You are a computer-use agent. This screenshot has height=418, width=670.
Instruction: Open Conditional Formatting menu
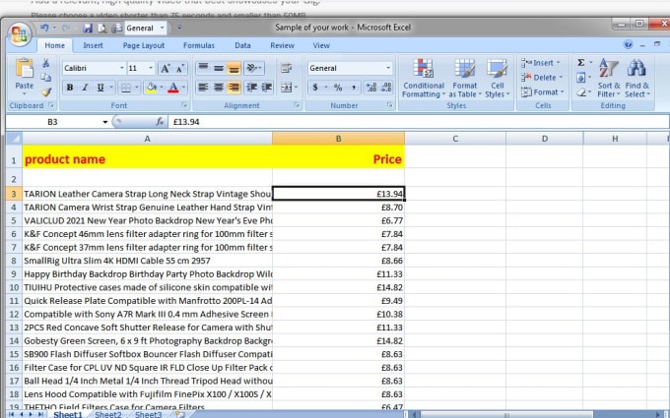[424, 79]
